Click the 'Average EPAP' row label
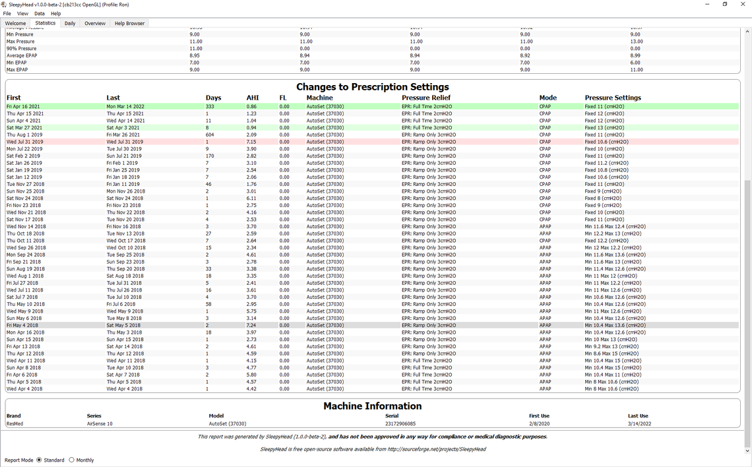Viewport: 752px width, 467px height. [22, 55]
